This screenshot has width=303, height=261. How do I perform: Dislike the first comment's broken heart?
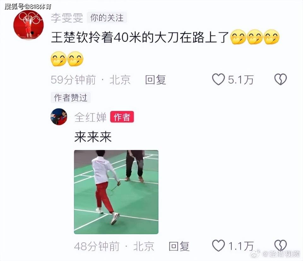tap(280, 79)
